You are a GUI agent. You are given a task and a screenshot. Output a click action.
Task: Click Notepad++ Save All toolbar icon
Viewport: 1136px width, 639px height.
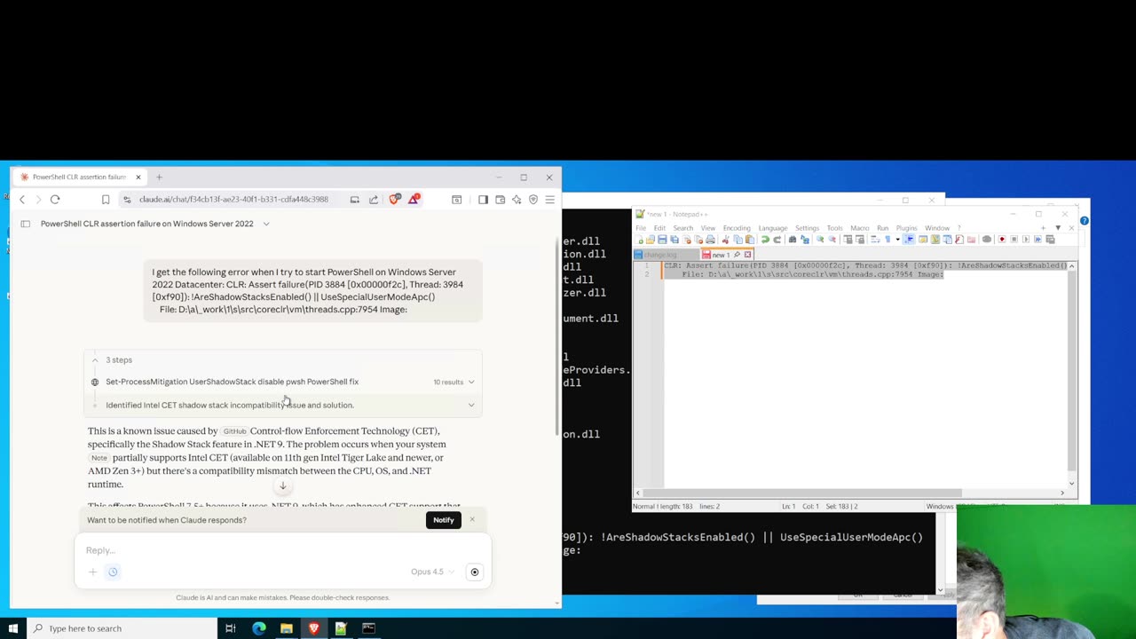674,239
